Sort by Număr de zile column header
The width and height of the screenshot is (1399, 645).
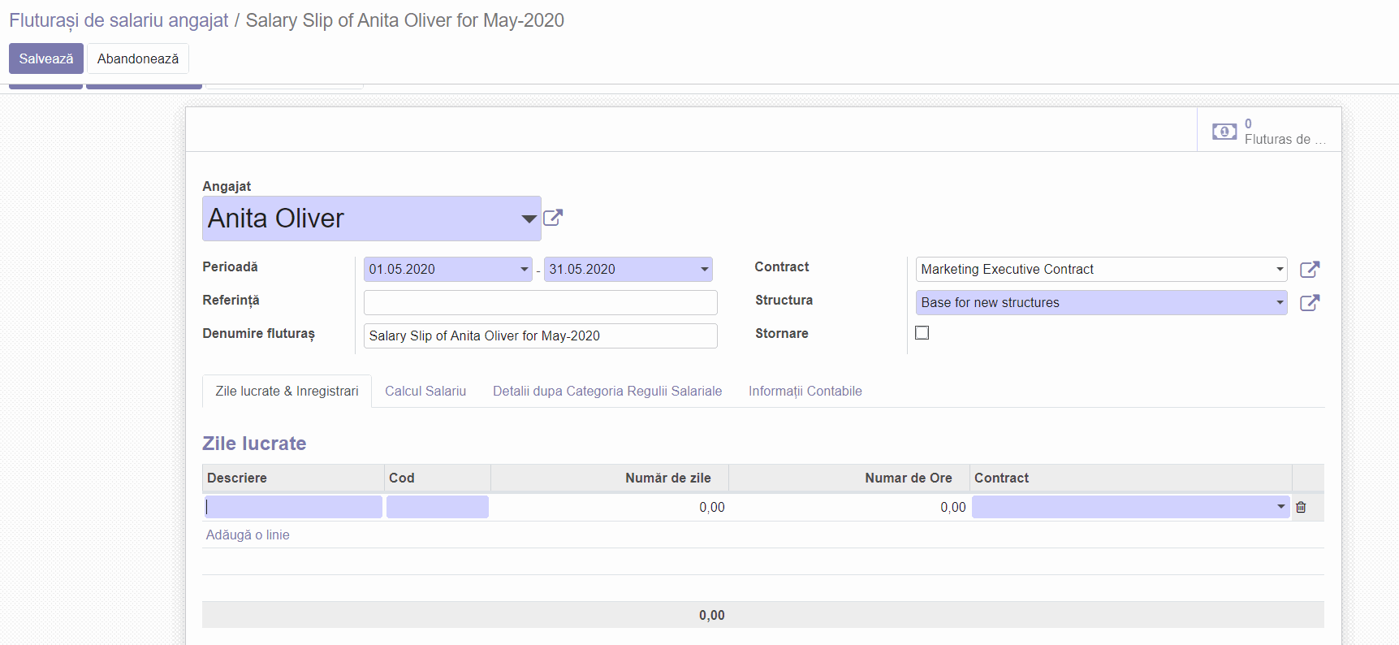(x=610, y=478)
